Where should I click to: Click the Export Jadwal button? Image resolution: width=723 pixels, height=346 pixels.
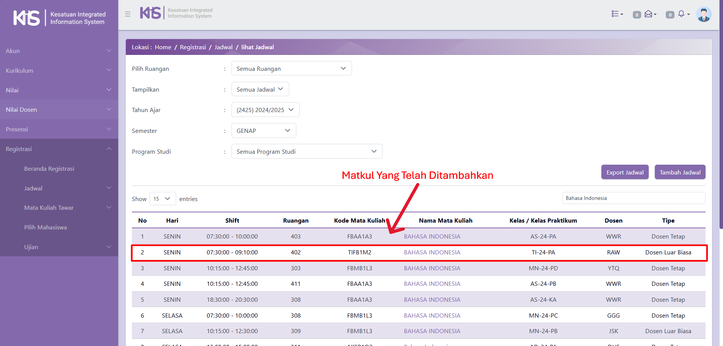click(624, 172)
